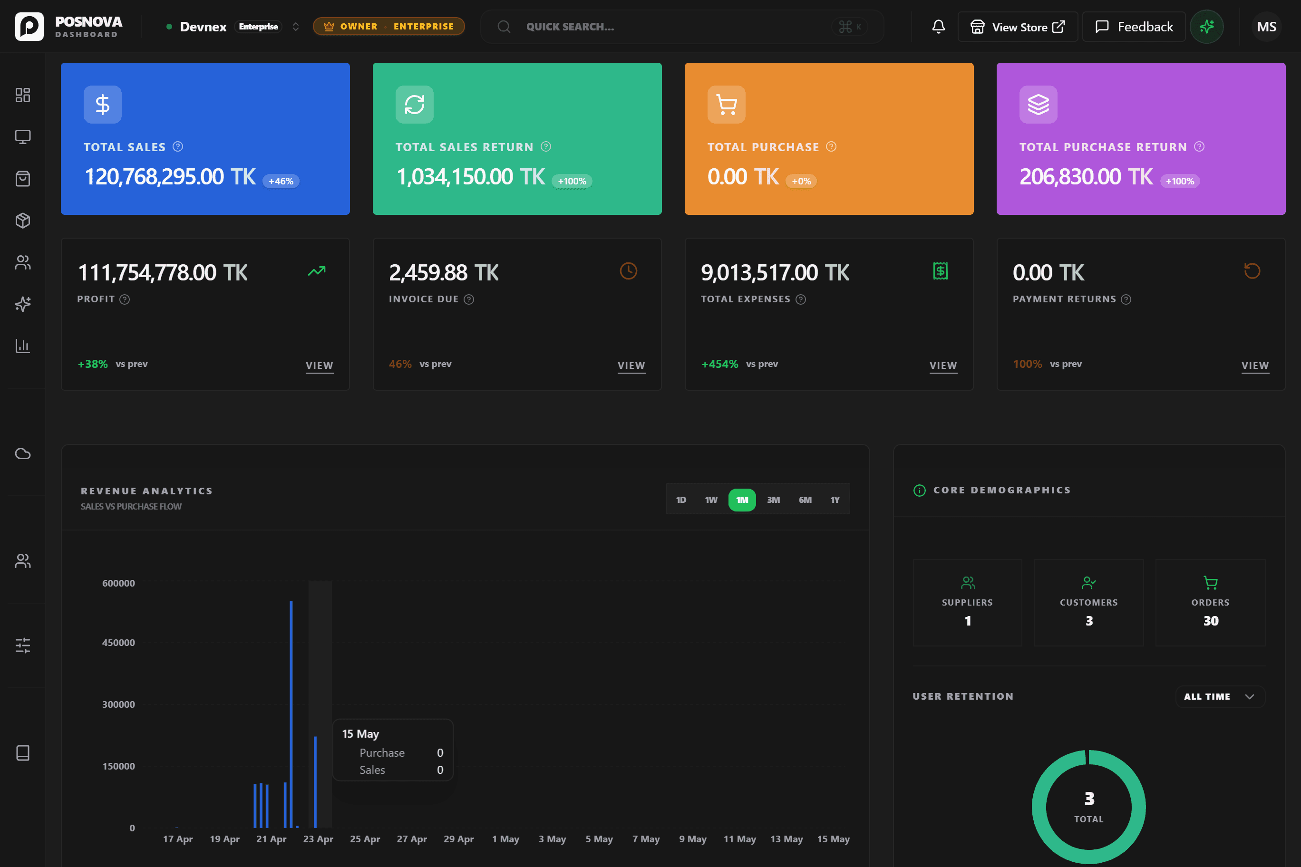Select the 6M range tab
This screenshot has width=1301, height=867.
click(805, 500)
